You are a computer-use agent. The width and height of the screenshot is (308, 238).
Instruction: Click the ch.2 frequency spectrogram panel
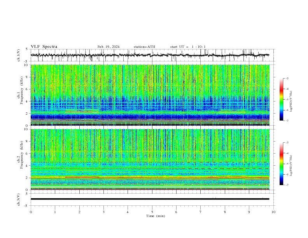150,159
